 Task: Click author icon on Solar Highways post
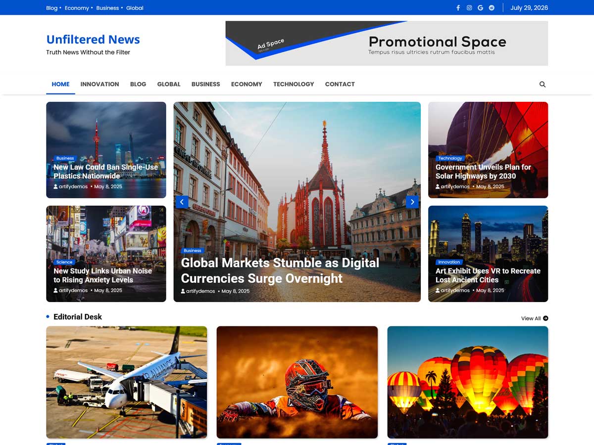(438, 187)
